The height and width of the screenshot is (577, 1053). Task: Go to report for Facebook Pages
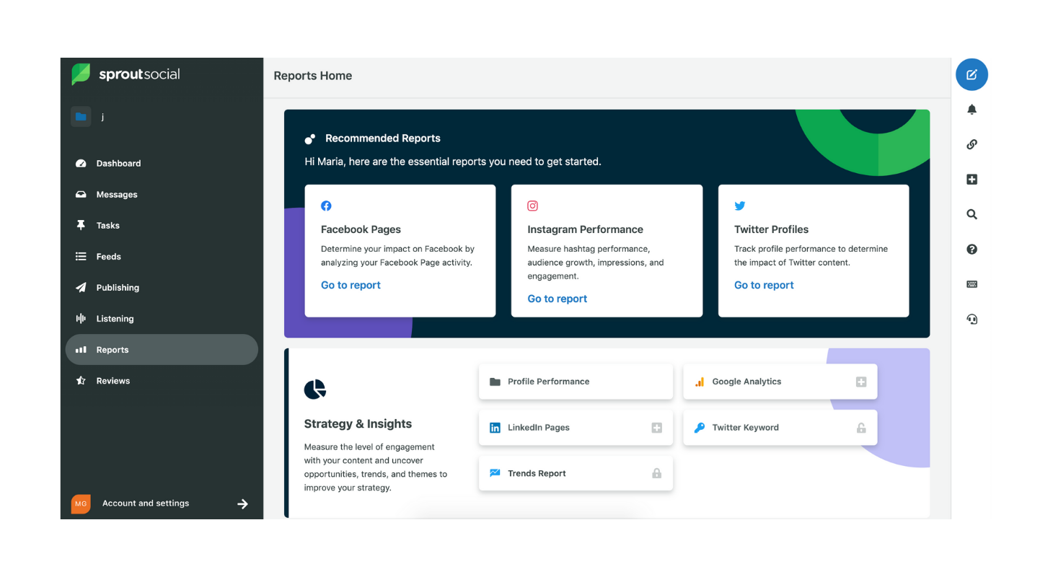(x=351, y=286)
